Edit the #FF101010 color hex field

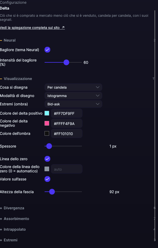tap(67, 134)
